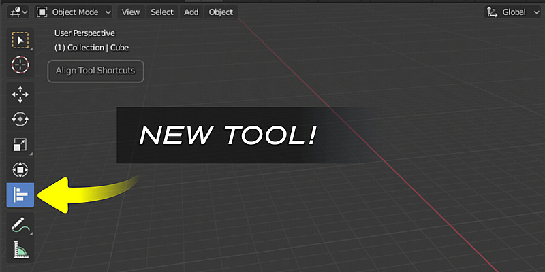Click the User Perspective label

[84, 33]
